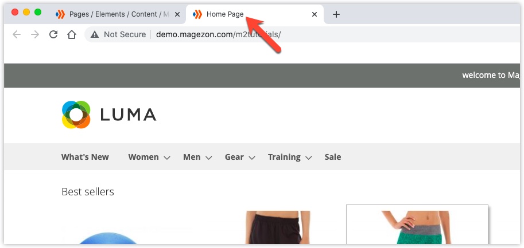
Task: Open the What's New menu item
Action: click(85, 157)
